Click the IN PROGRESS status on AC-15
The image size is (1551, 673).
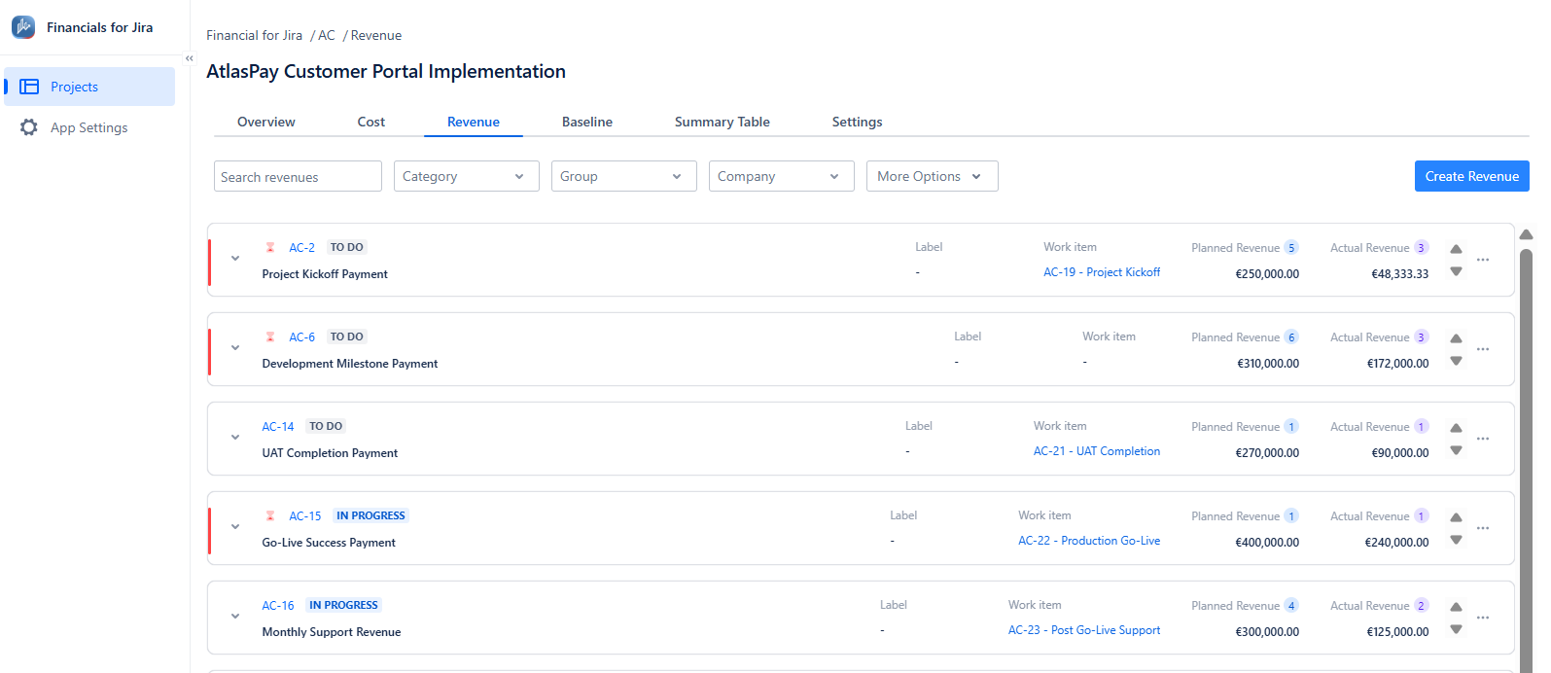(x=370, y=515)
